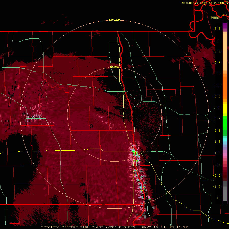Click the -0.5 scale value
This screenshot has height=229, width=229.
[x=217, y=176]
